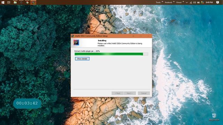Expand the Tools toolbar chevron
Image resolution: width=223 pixels, height=125 pixels.
point(162,2)
